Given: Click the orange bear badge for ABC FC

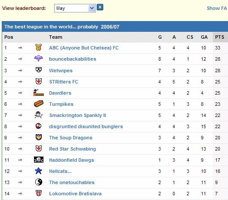Looking at the screenshot, I should pyautogui.click(x=39, y=47).
